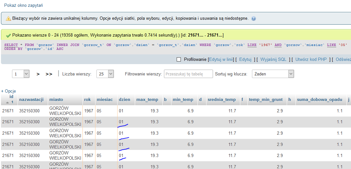Sort by the min_temp column header

pos(183,100)
